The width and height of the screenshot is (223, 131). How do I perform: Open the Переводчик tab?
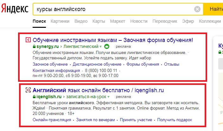(x=165, y=21)
